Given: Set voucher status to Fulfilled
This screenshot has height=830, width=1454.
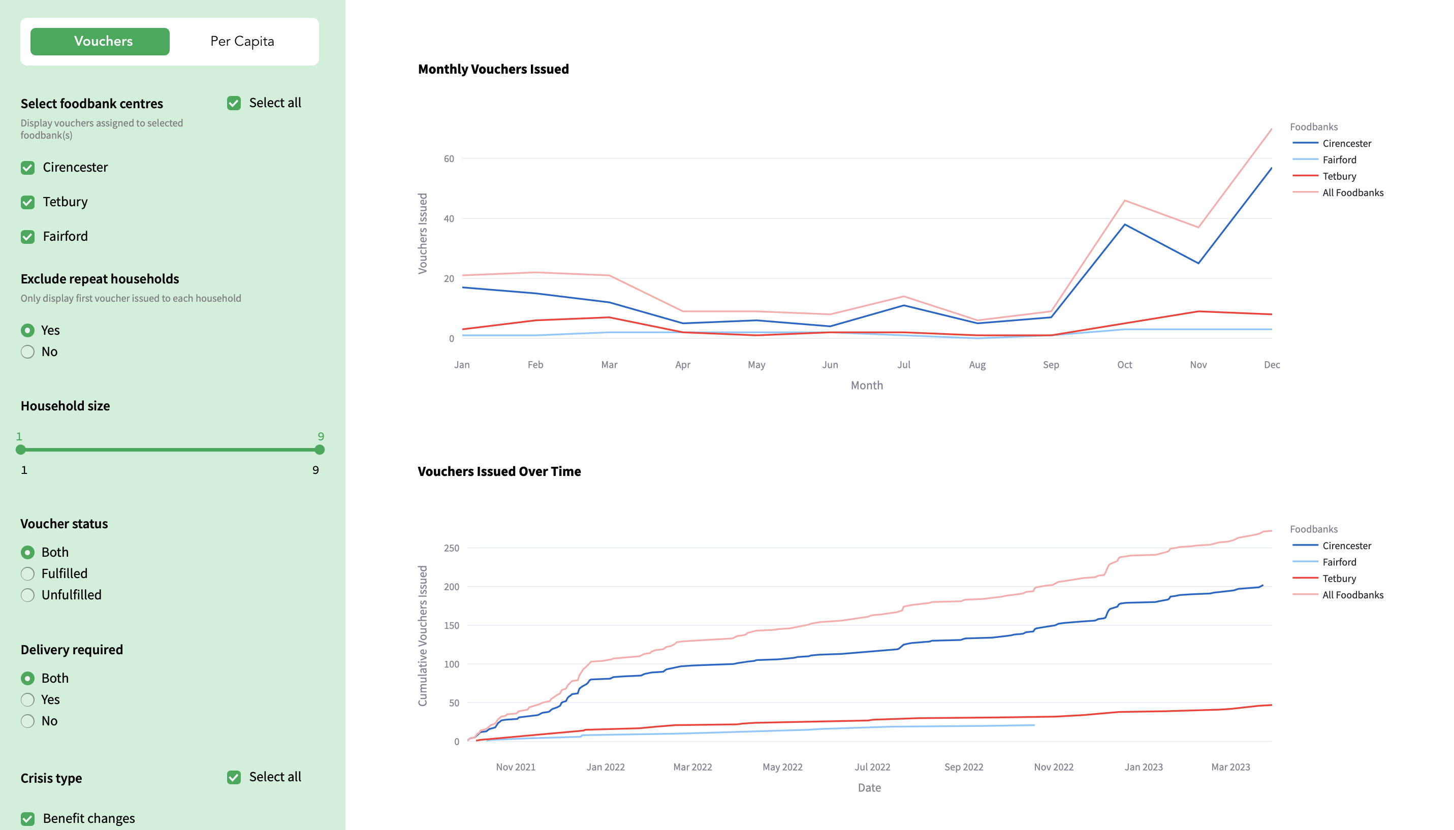Looking at the screenshot, I should 27,573.
